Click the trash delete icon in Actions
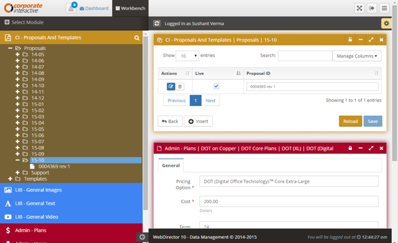Image resolution: width=398 pixels, height=243 pixels. pyautogui.click(x=180, y=86)
